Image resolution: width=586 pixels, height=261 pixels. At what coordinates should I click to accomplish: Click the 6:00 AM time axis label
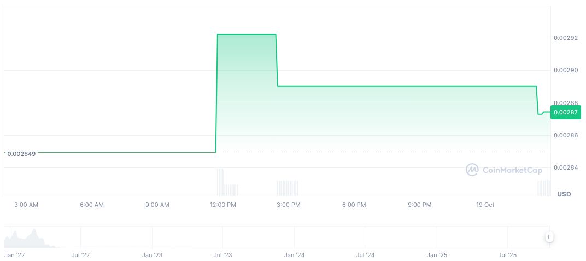click(91, 205)
